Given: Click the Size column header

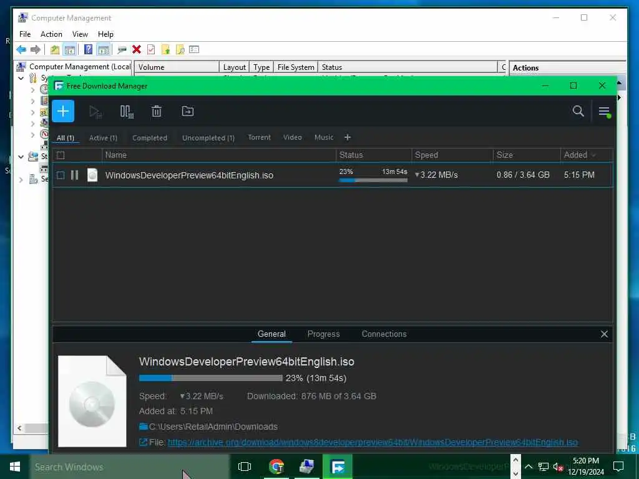Looking at the screenshot, I should (x=527, y=155).
